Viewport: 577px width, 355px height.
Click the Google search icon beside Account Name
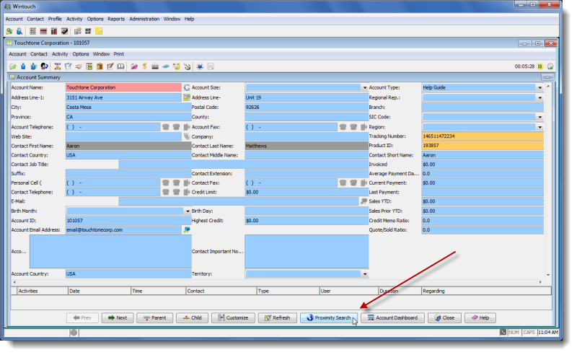(x=187, y=87)
